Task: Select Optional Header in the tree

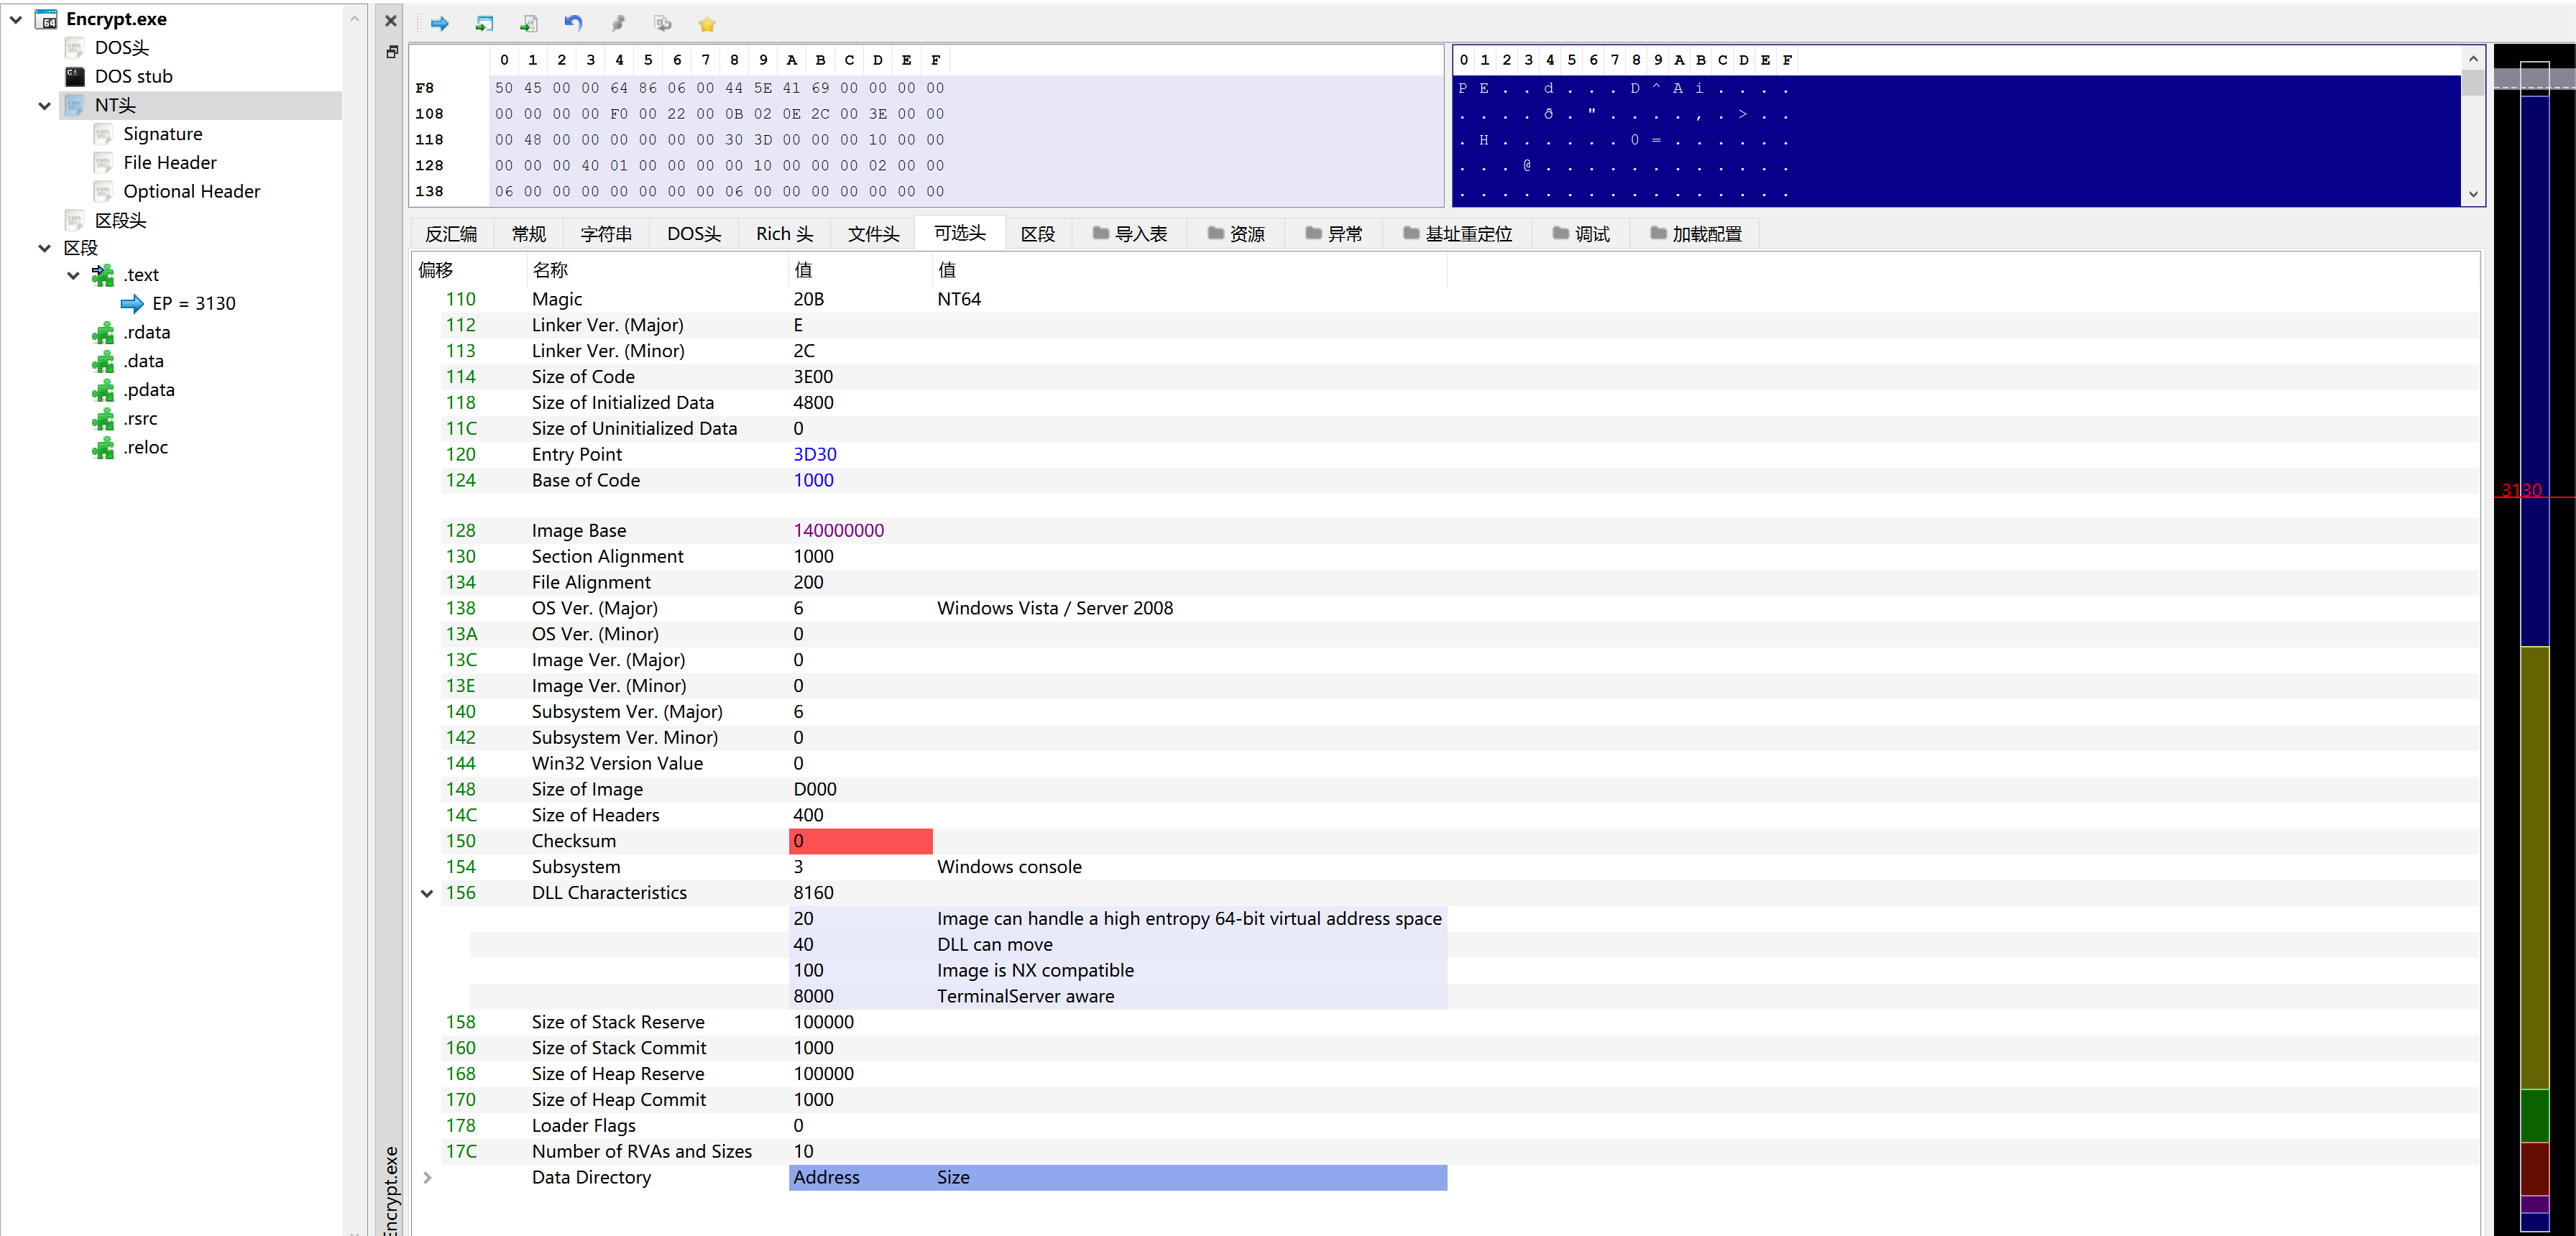Action: click(x=191, y=192)
